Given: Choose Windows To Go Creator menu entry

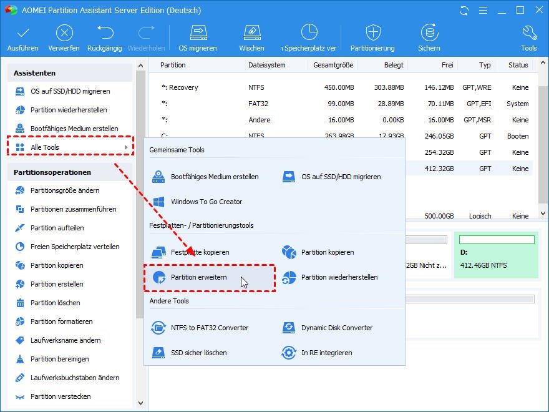Looking at the screenshot, I should [x=206, y=202].
